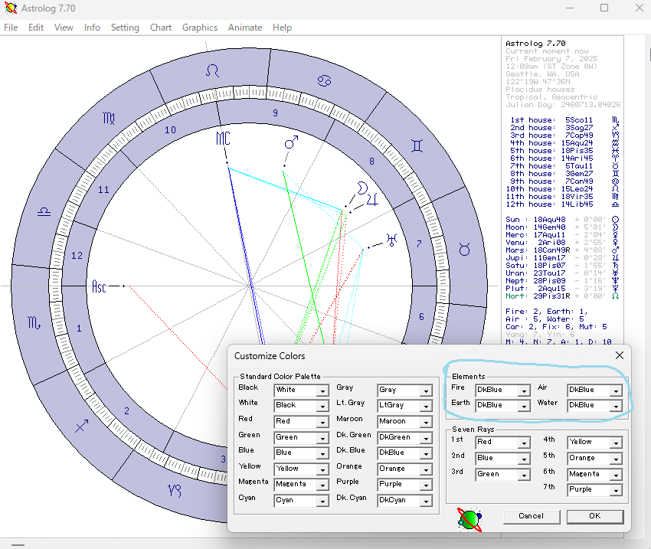Expand the Magenta palette dropdown

322,485
